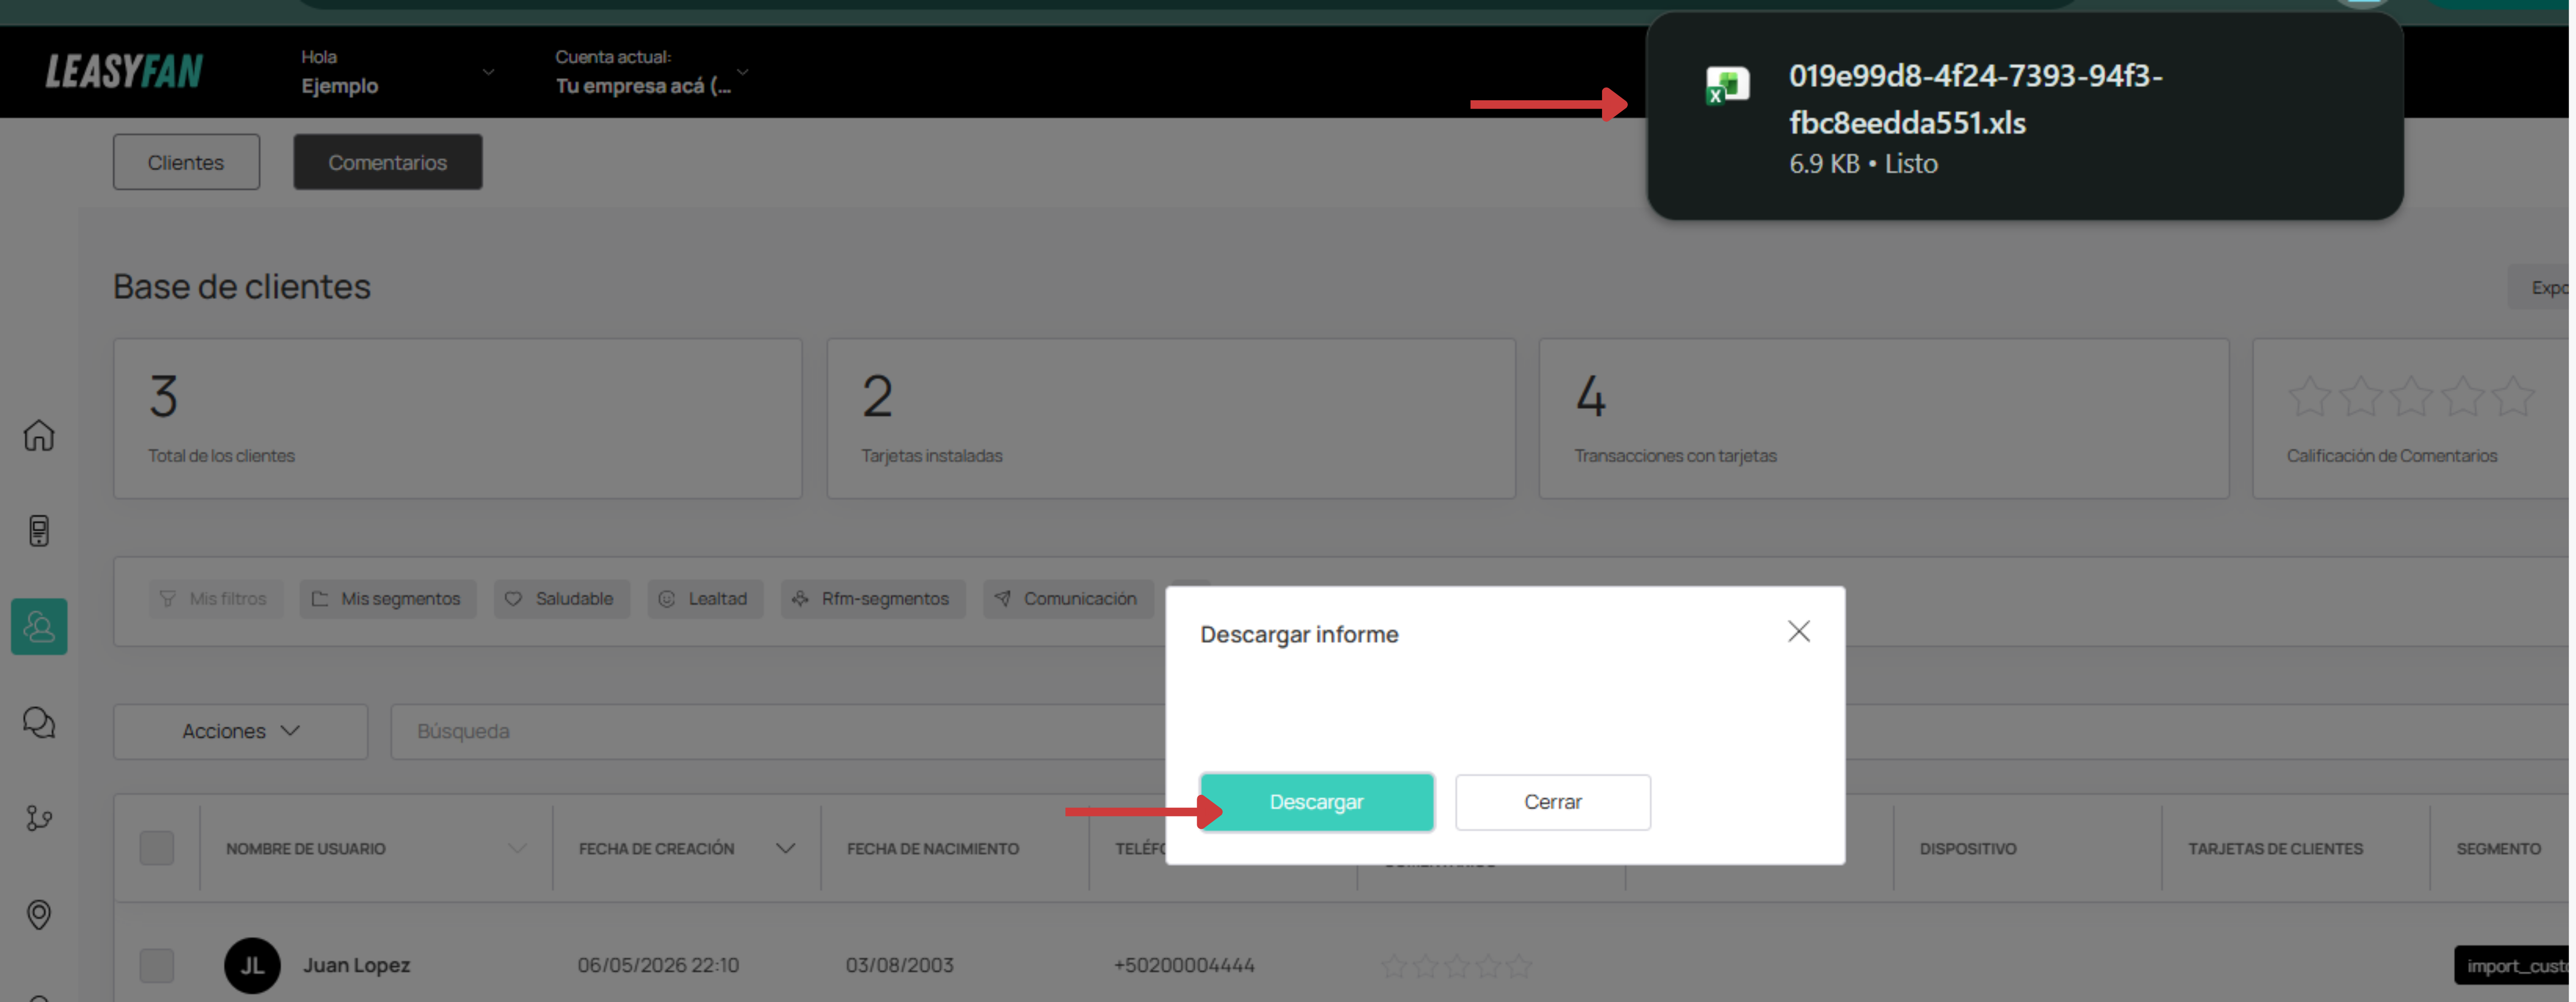The height and width of the screenshot is (1002, 2576).
Task: Click the Descargar button
Action: (1316, 801)
